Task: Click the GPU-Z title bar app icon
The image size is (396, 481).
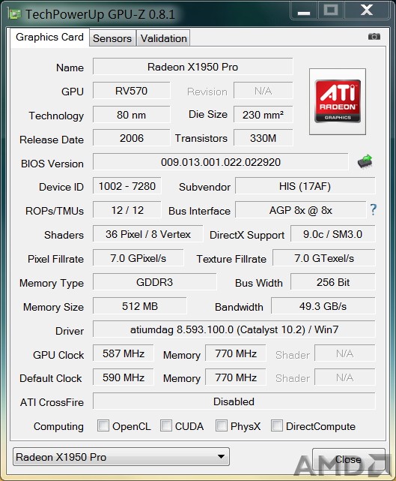Action: click(x=14, y=14)
